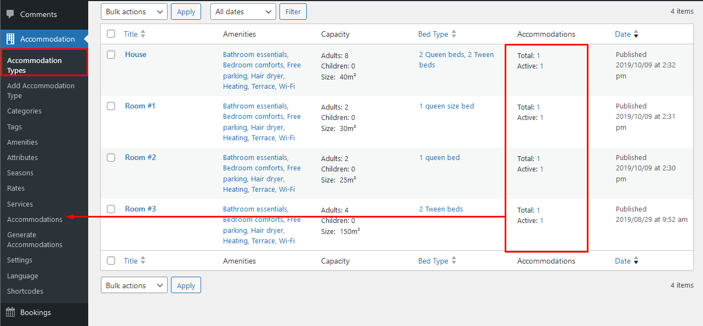Image resolution: width=703 pixels, height=326 pixels.
Task: Click Active count link in Room #1 row
Action: click(x=542, y=117)
